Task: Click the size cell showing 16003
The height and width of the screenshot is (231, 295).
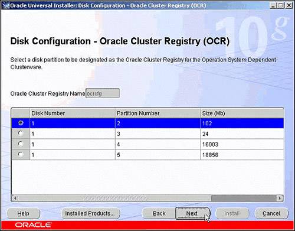Action: pyautogui.click(x=242, y=144)
